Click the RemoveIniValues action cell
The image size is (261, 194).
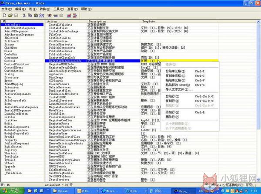pyautogui.click(x=60, y=153)
